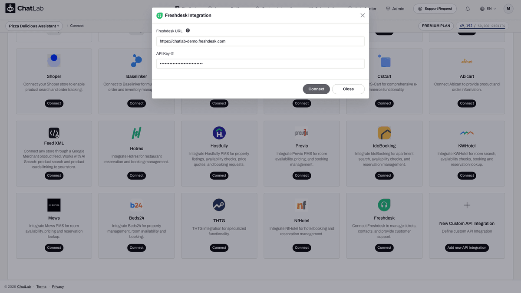This screenshot has height=293, width=521.
Task: Click the Abicart integration icon
Action: (467, 61)
